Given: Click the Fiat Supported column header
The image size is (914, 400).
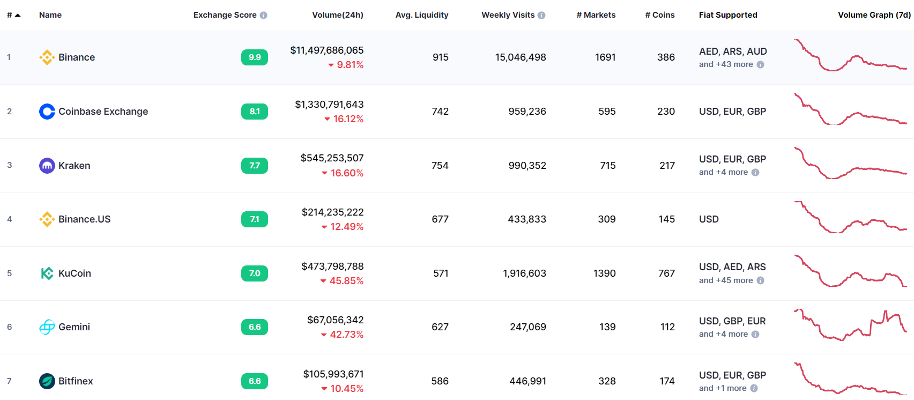Looking at the screenshot, I should coord(728,15).
